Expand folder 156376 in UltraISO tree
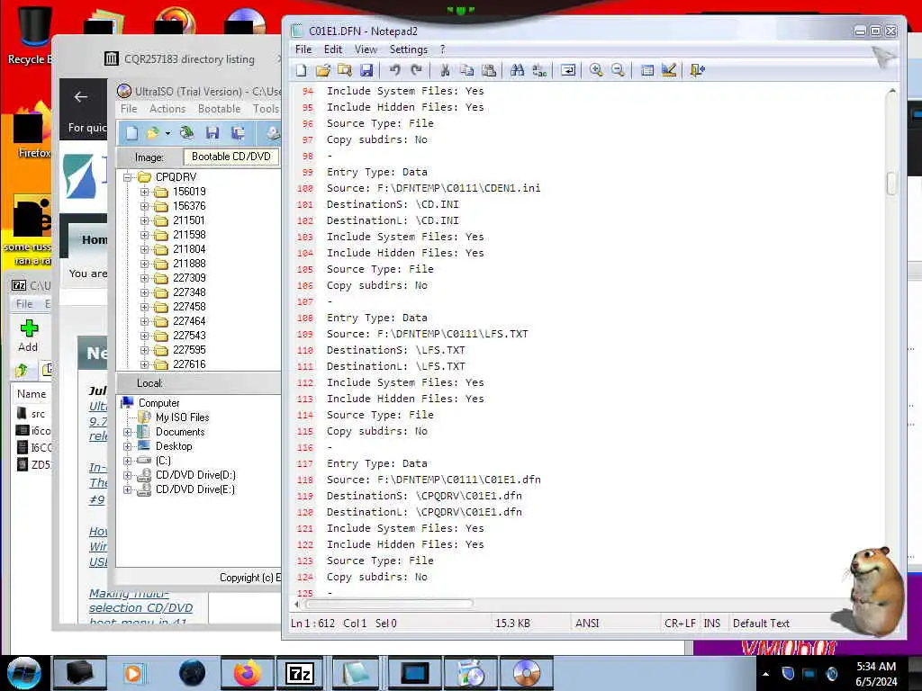 (145, 206)
